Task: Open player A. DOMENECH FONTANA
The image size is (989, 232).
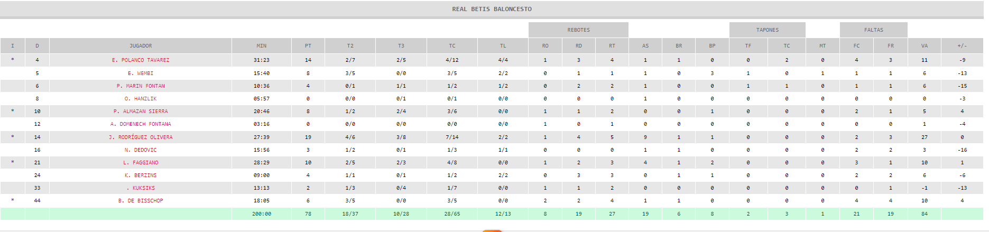Action: [x=141, y=124]
